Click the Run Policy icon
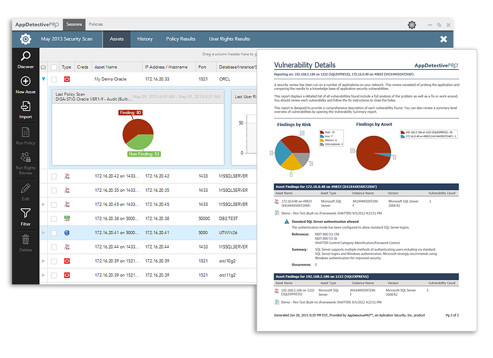This screenshot has width=493, height=358. click(26, 133)
